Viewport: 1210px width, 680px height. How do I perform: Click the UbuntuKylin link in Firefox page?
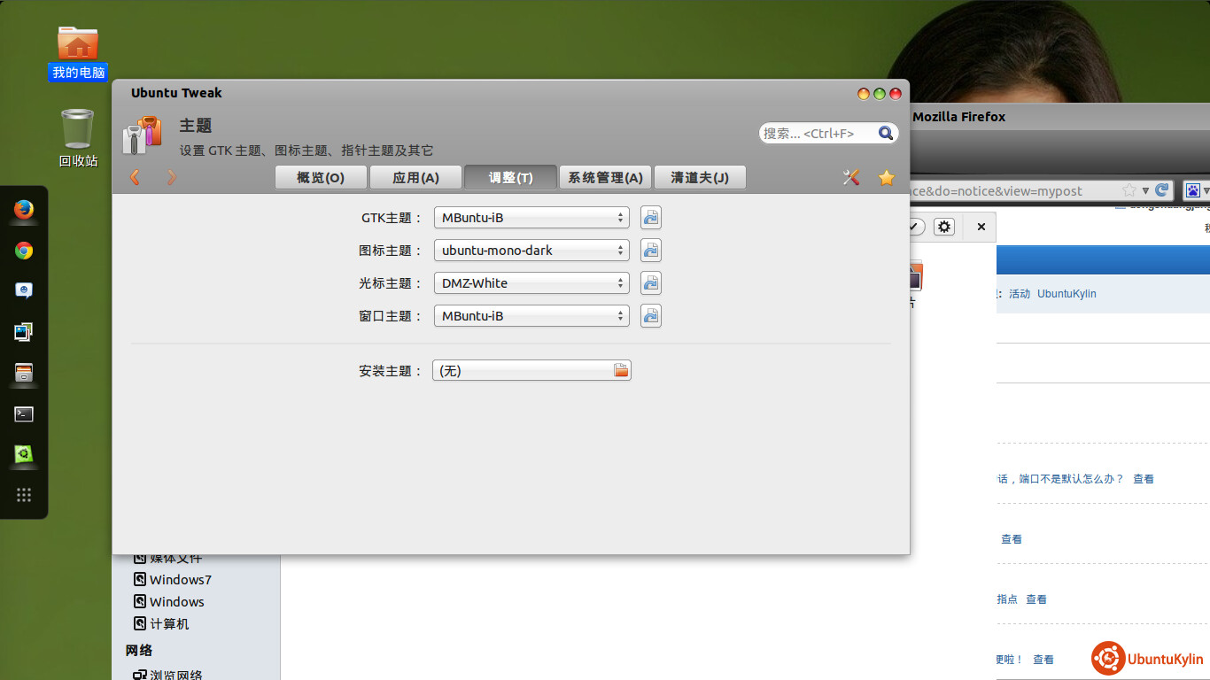1067,294
